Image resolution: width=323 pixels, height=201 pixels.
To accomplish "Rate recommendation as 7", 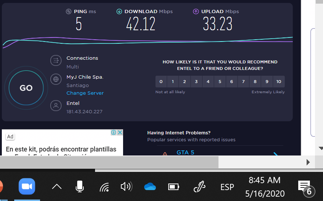I will coord(243,82).
